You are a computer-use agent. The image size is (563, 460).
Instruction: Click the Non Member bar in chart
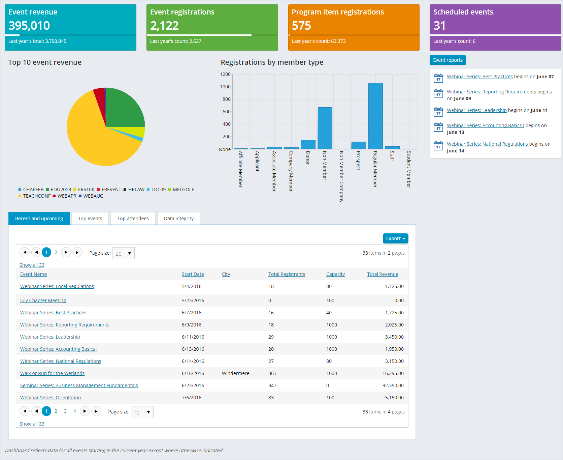click(x=325, y=128)
